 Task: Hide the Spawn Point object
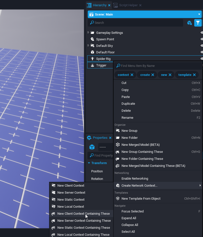click(x=201, y=39)
